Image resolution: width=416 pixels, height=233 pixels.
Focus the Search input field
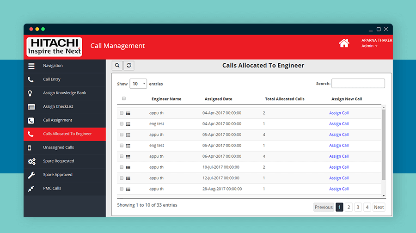(x=358, y=83)
